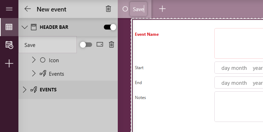
Task: Click the Notes text area
Action: click(x=239, y=107)
